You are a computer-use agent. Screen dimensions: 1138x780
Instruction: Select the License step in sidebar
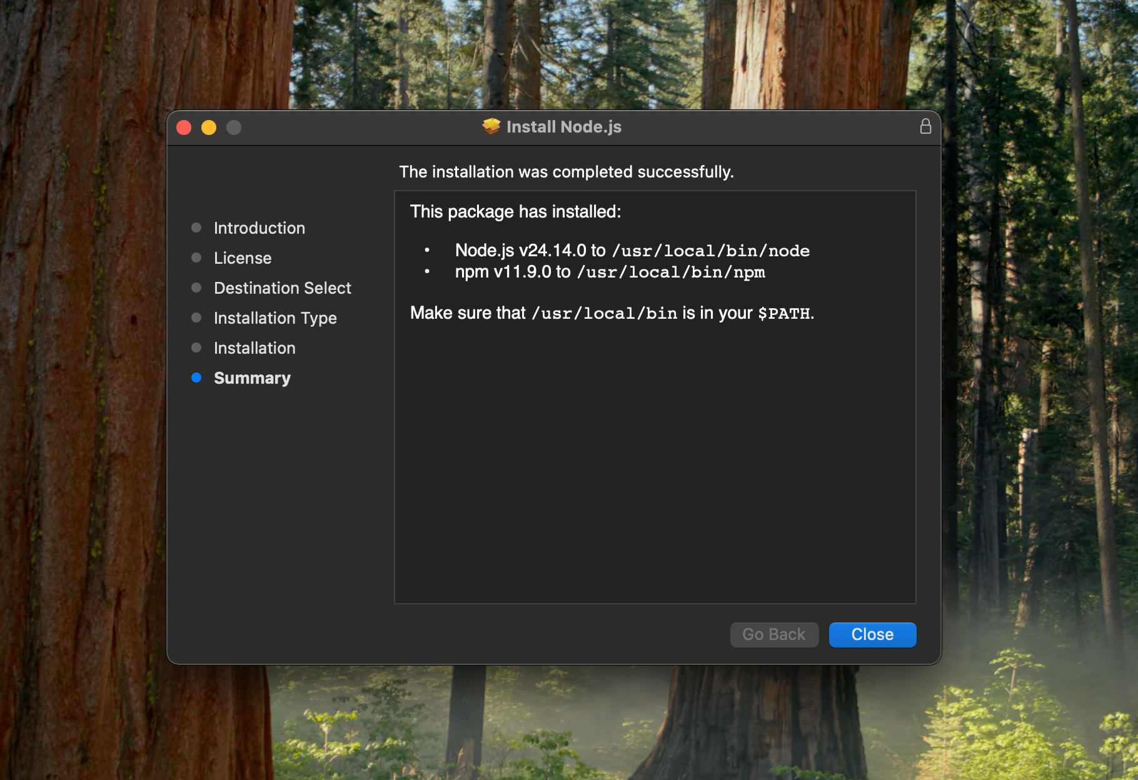243,258
